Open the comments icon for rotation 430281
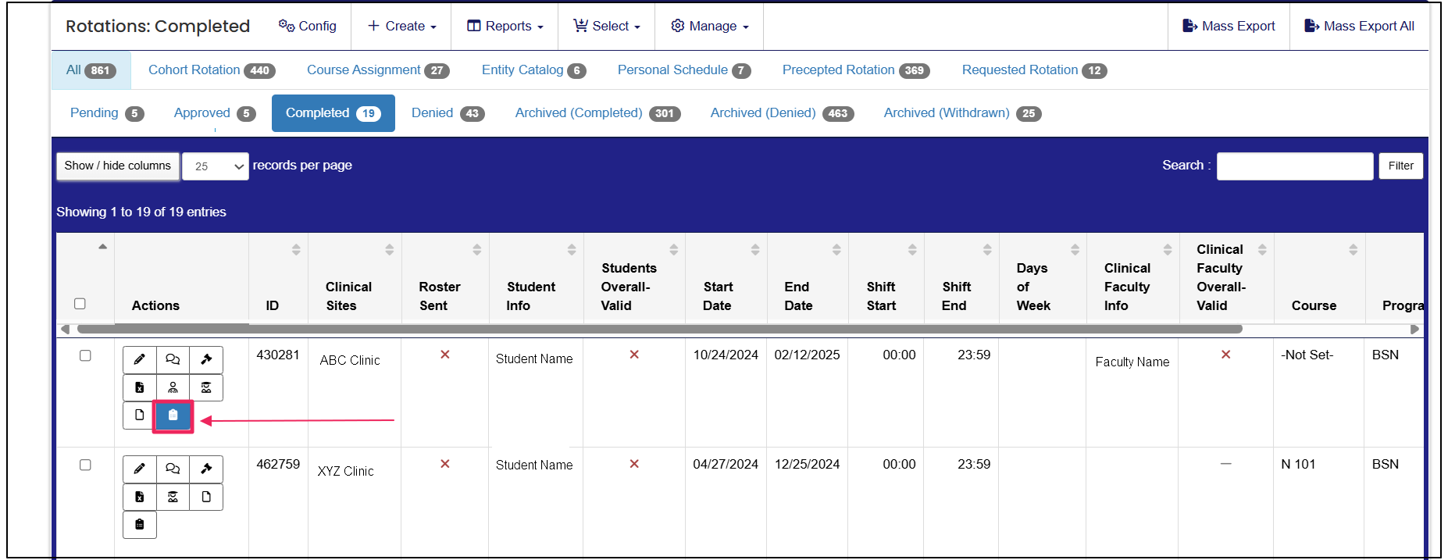Screen dimensions: 1448x560 click(x=173, y=359)
